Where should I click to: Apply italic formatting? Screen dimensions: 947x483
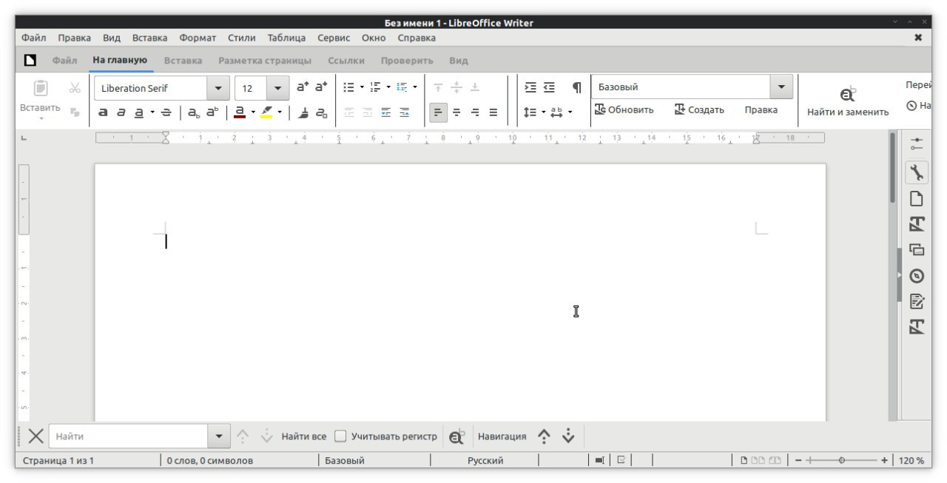click(121, 112)
